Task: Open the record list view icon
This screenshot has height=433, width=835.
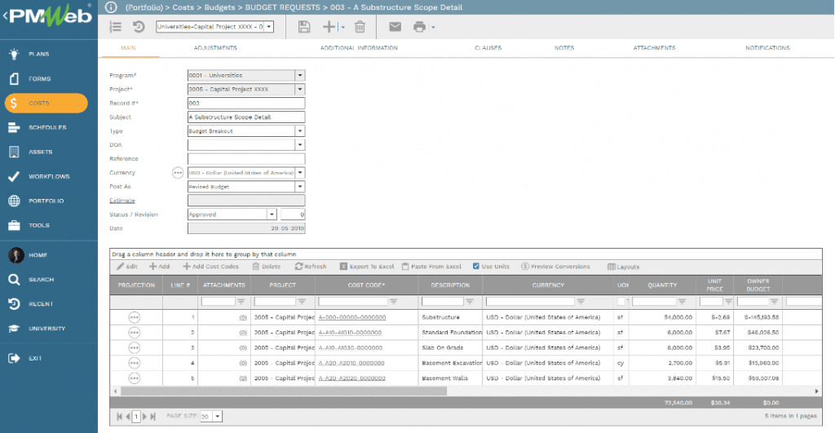Action: pyautogui.click(x=116, y=27)
